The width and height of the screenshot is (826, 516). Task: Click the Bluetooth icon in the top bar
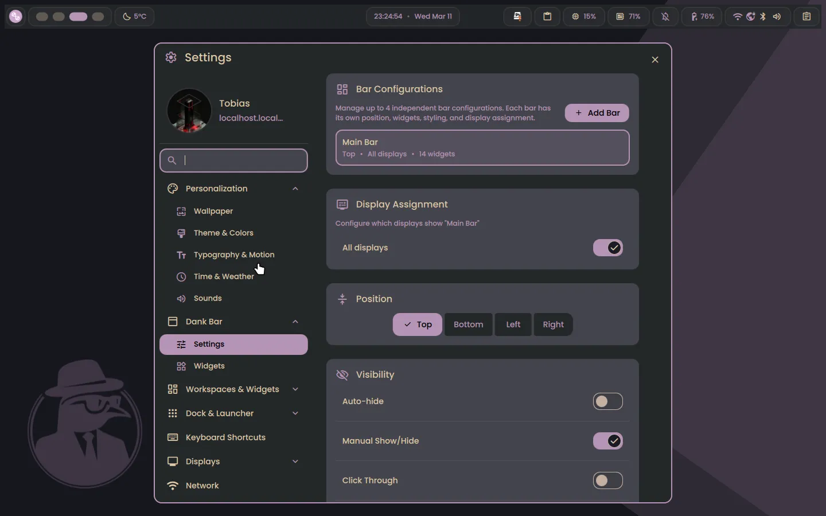[763, 16]
